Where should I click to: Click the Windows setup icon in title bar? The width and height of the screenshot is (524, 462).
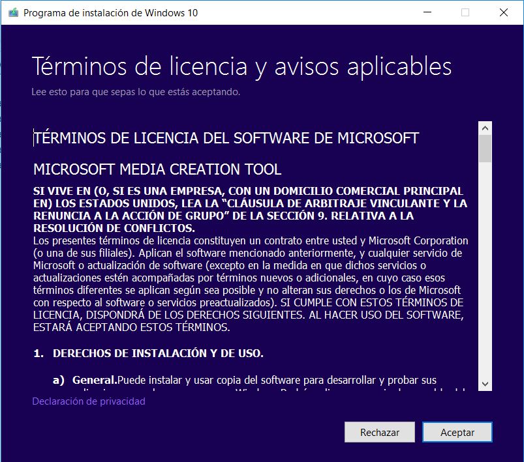(x=13, y=12)
